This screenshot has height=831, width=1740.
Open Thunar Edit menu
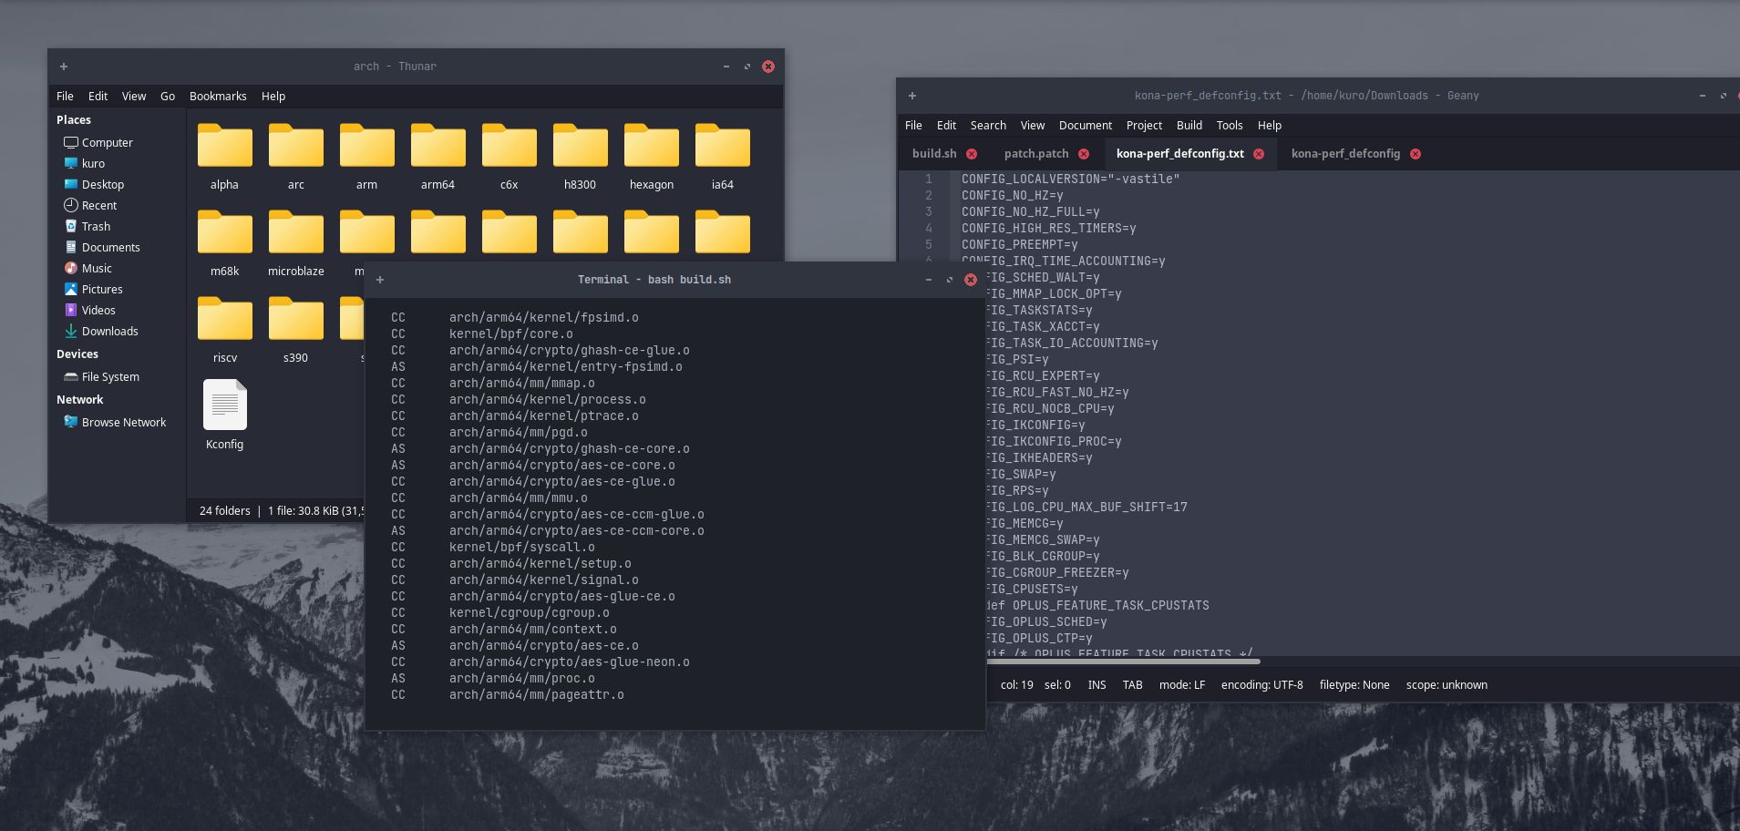tap(98, 96)
